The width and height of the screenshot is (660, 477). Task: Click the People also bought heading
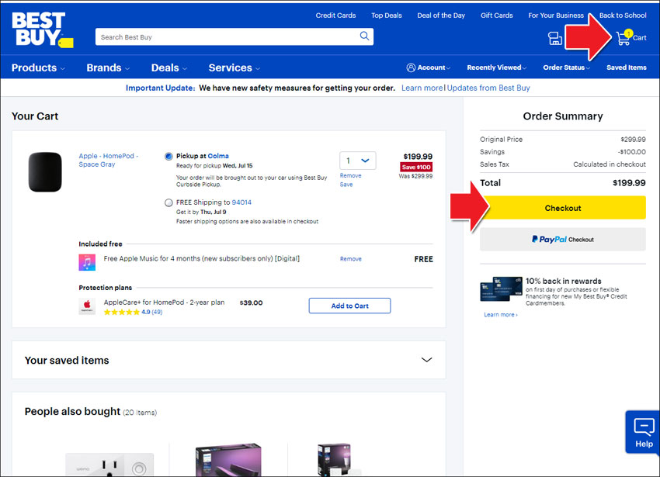[72, 411]
